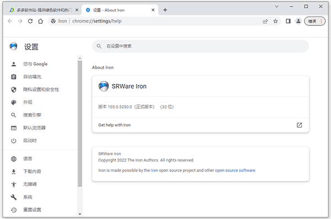The height and width of the screenshot is (219, 331).
Task: Go back with the browser back arrow
Action: pyautogui.click(x=10, y=21)
